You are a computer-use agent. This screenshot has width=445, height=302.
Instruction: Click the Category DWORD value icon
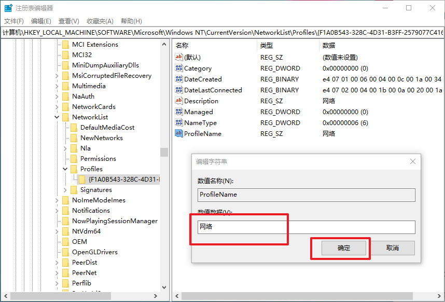pyautogui.click(x=179, y=68)
